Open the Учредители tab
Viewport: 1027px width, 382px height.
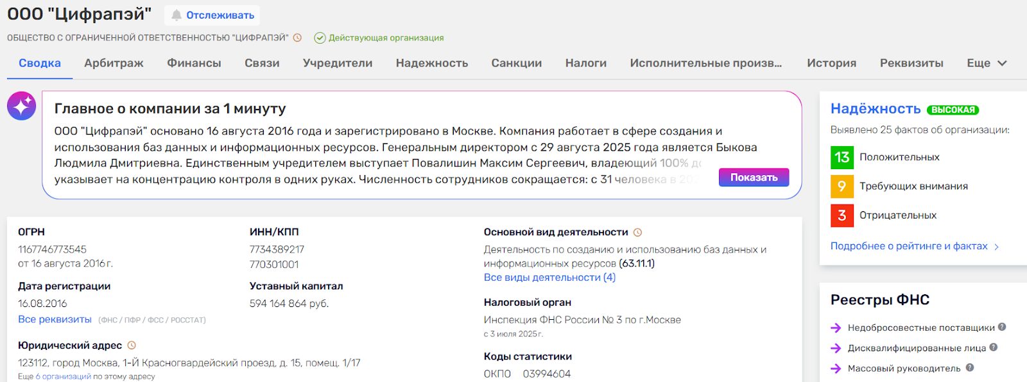pyautogui.click(x=338, y=63)
